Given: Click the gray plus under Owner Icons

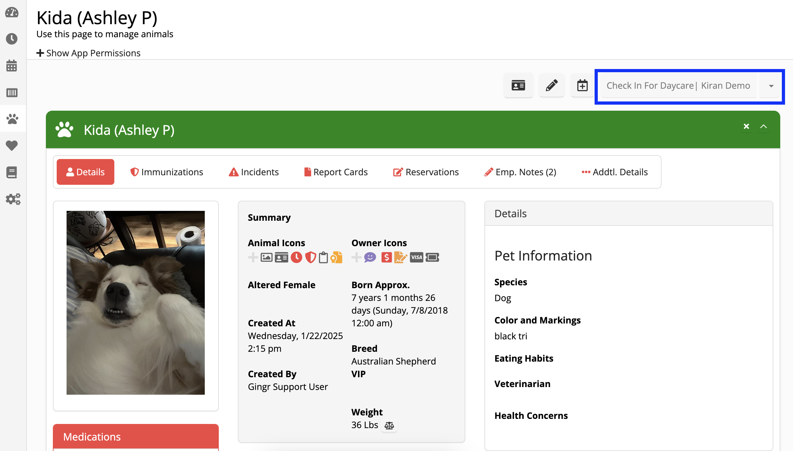Looking at the screenshot, I should point(356,257).
